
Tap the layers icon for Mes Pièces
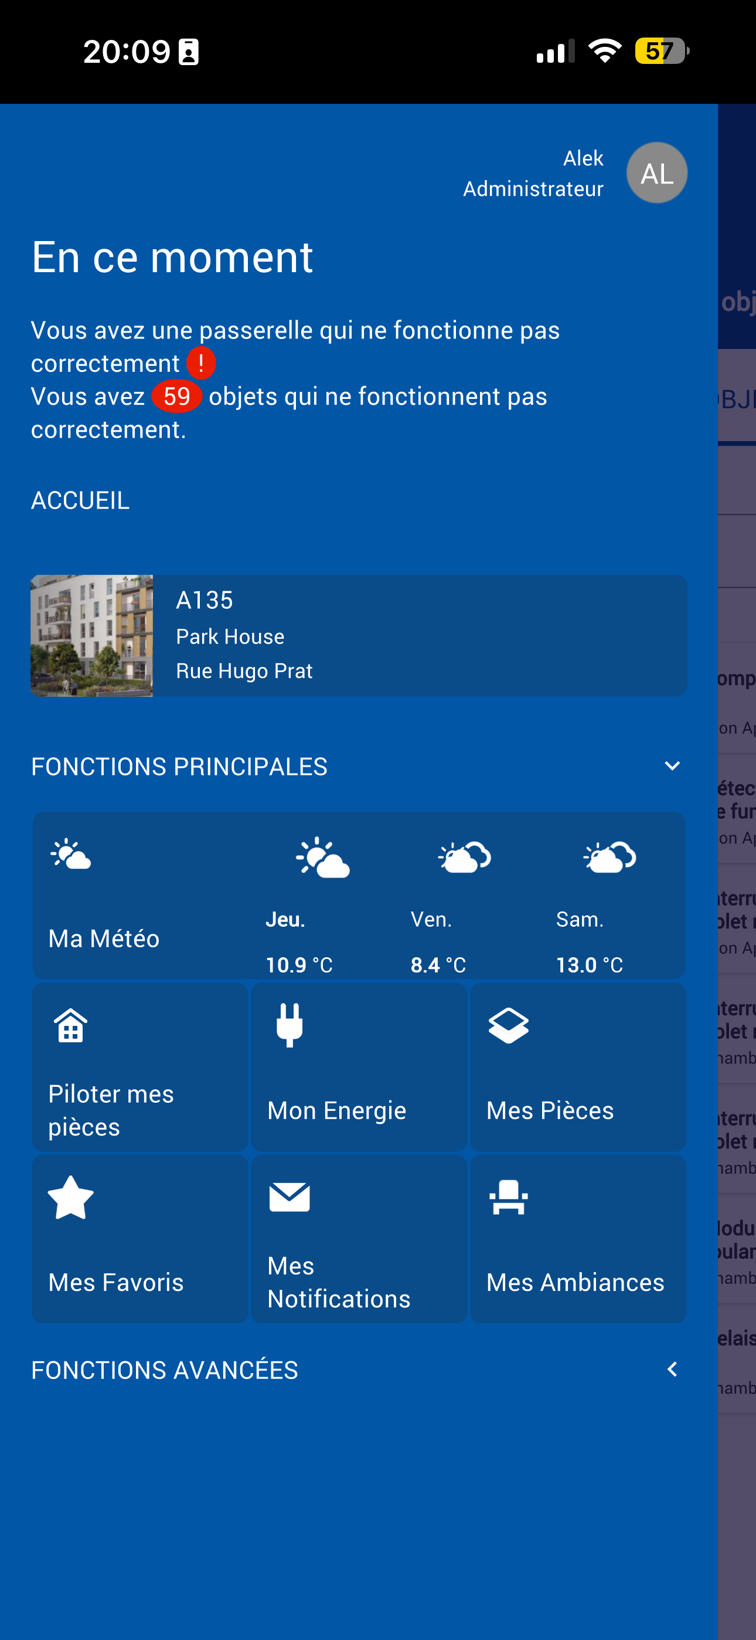point(509,1025)
